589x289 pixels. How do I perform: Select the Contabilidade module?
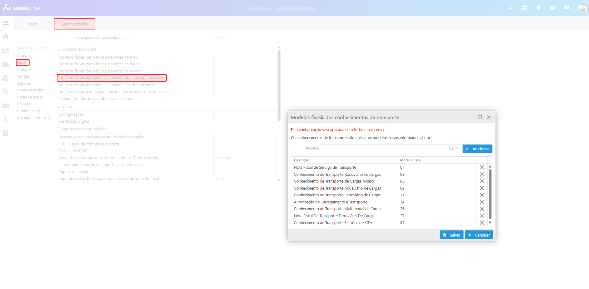click(x=29, y=111)
